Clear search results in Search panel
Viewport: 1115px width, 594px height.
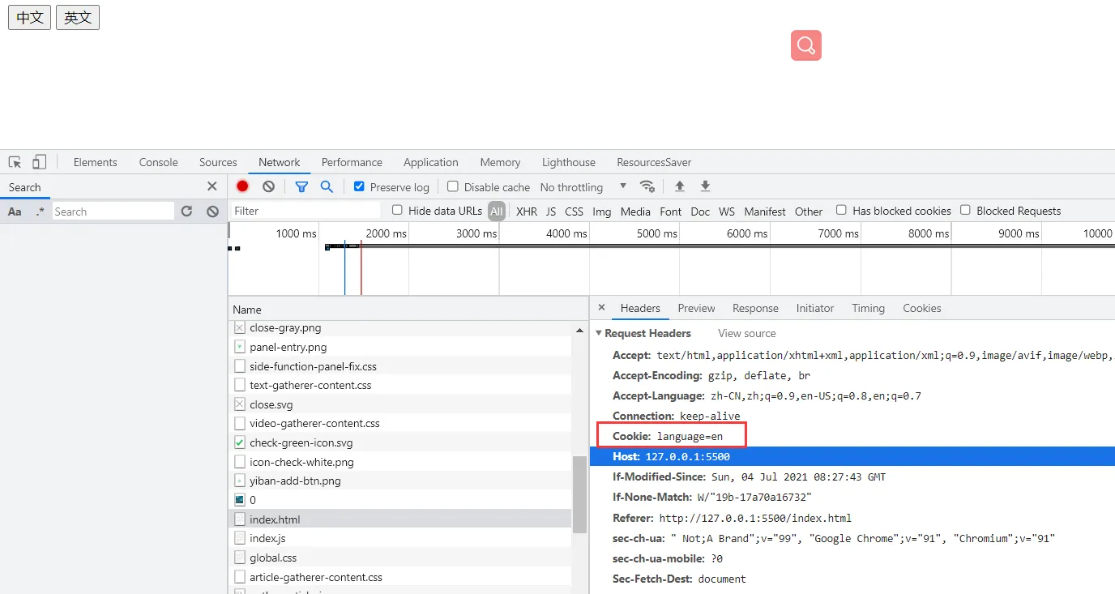[212, 212]
